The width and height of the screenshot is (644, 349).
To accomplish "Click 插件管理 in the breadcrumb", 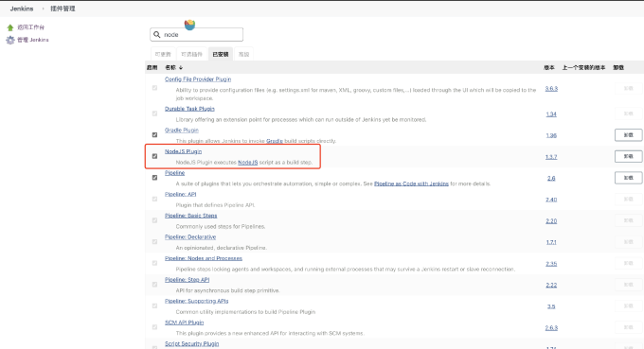I will click(63, 9).
